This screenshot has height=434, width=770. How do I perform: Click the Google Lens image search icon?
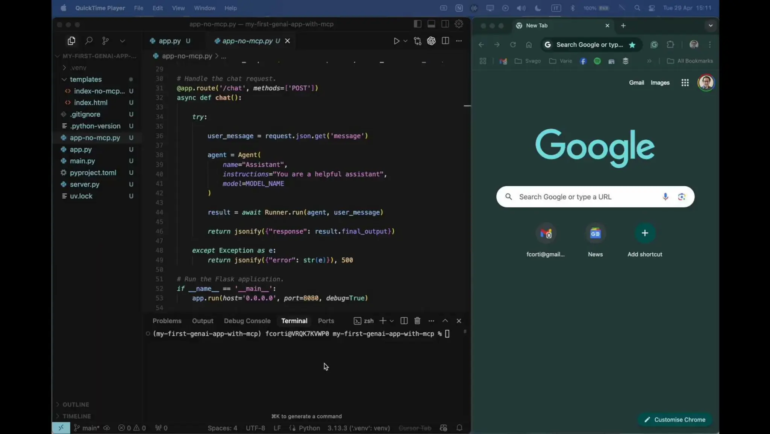coord(682,196)
